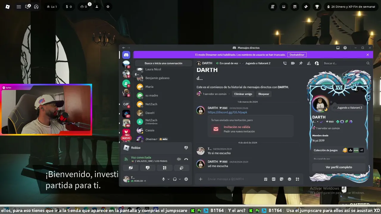Open the Roblox chat icon with the badge

point(28,7)
